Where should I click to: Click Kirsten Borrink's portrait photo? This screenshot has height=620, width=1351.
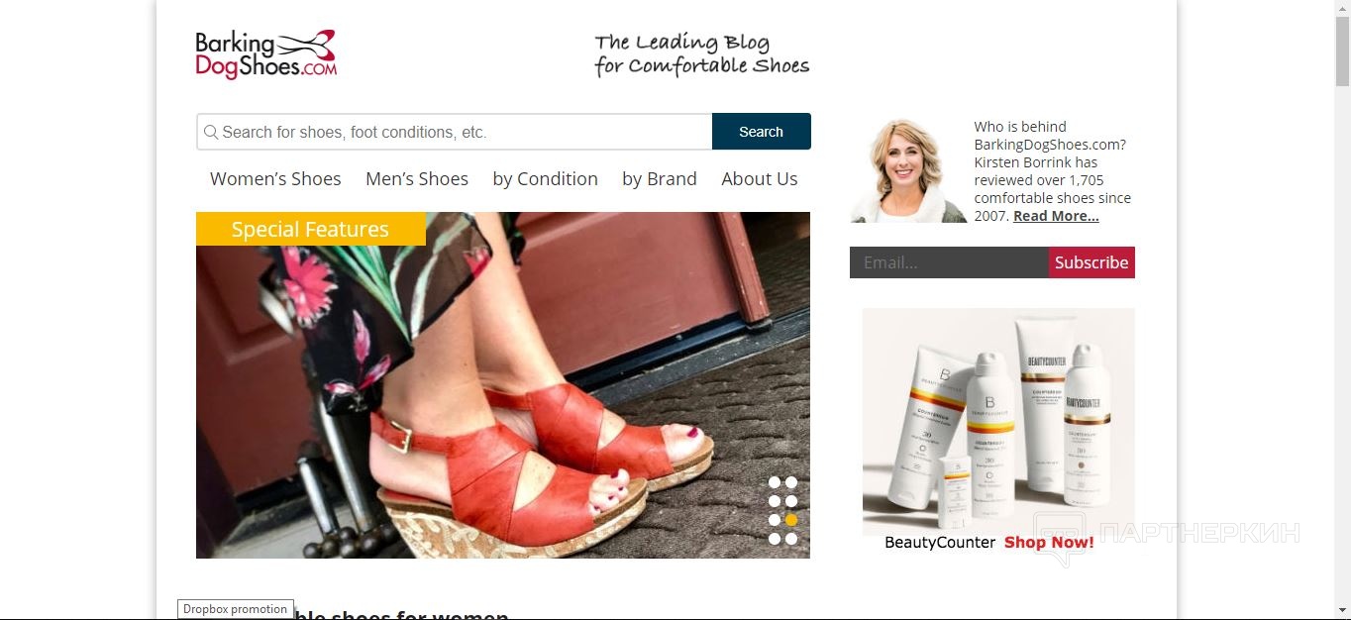click(x=908, y=170)
